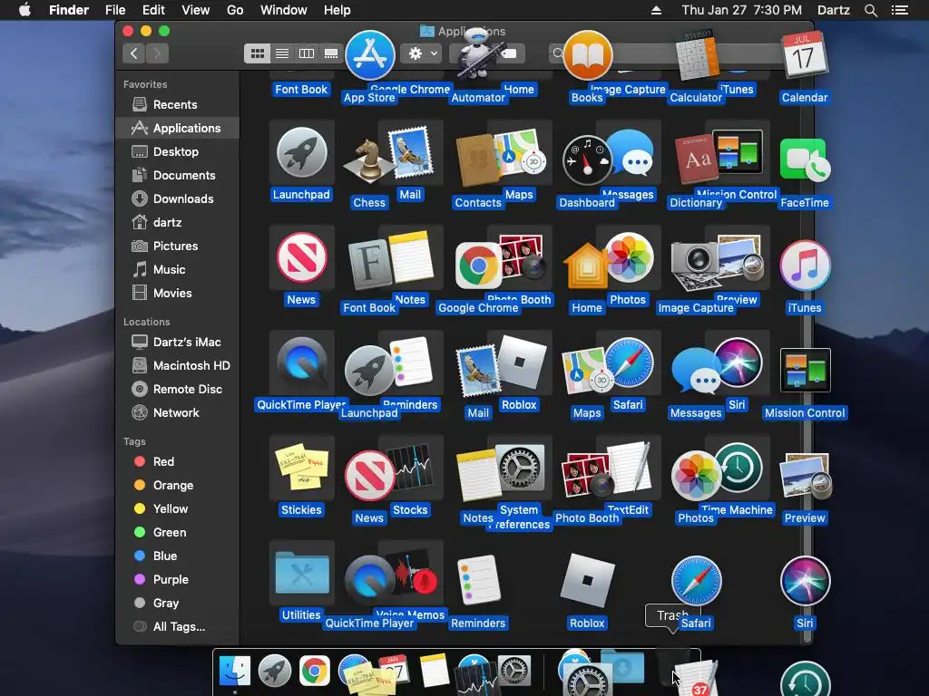Filter by the Red tag
Image resolution: width=929 pixels, height=696 pixels.
(x=178, y=461)
